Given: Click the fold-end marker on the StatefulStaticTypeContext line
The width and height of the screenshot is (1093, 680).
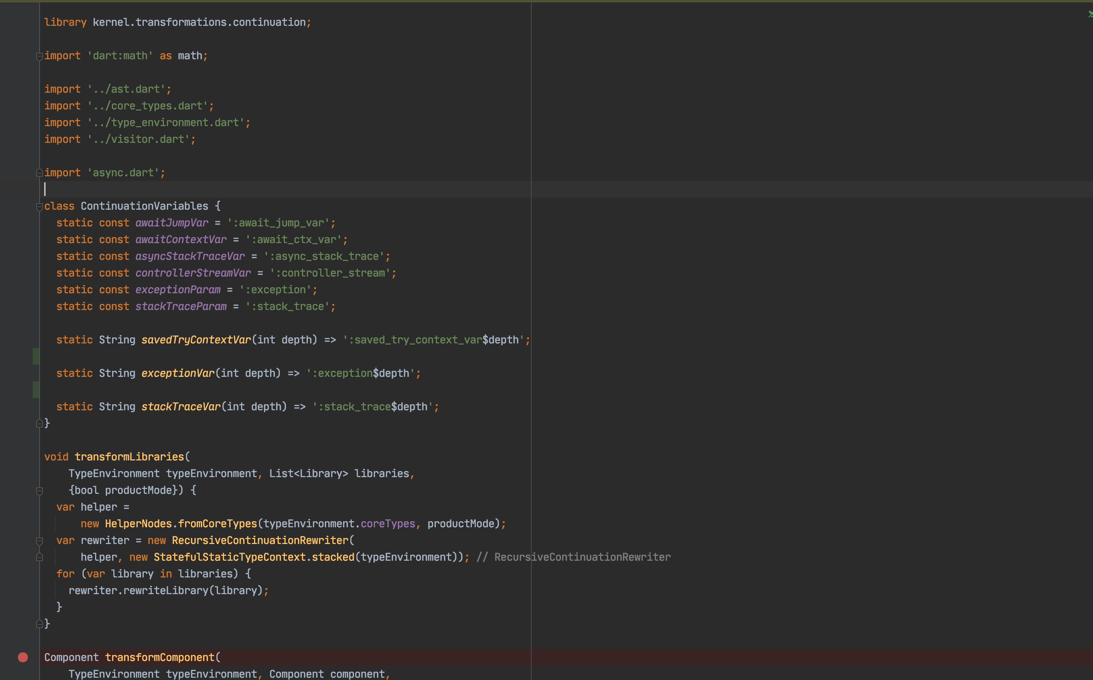Looking at the screenshot, I should (x=40, y=557).
